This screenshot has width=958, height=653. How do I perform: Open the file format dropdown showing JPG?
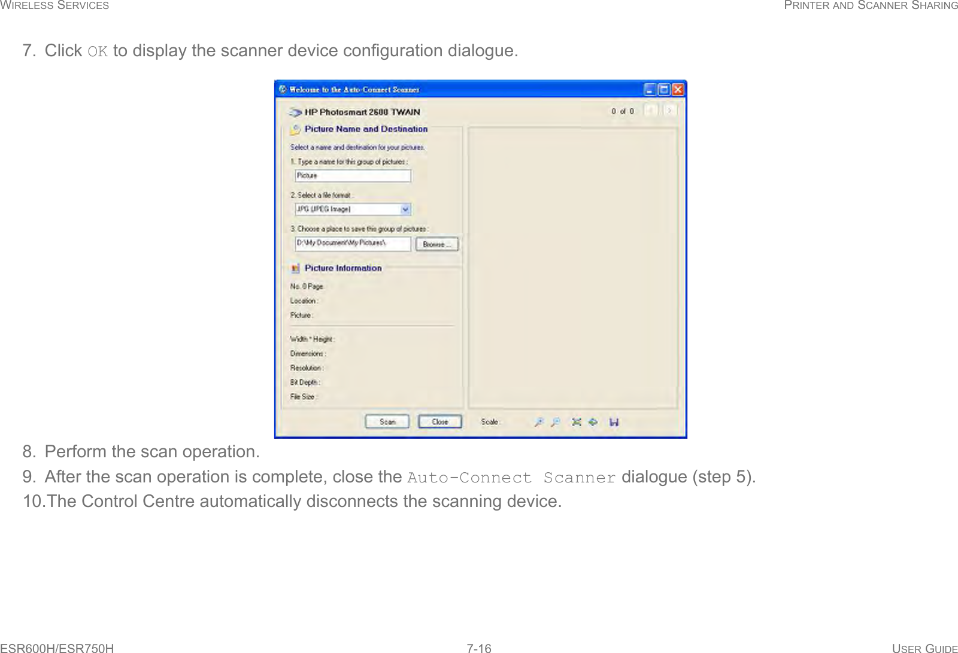(353, 209)
